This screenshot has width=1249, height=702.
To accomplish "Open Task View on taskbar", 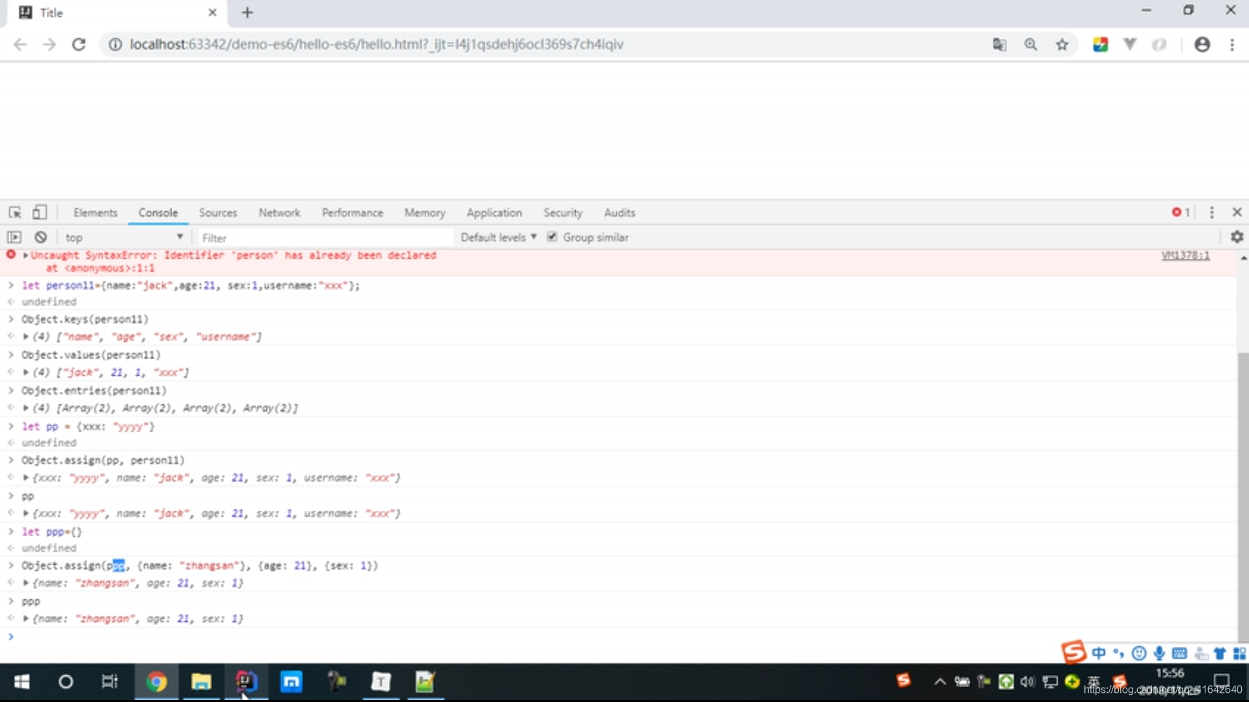I will (110, 682).
